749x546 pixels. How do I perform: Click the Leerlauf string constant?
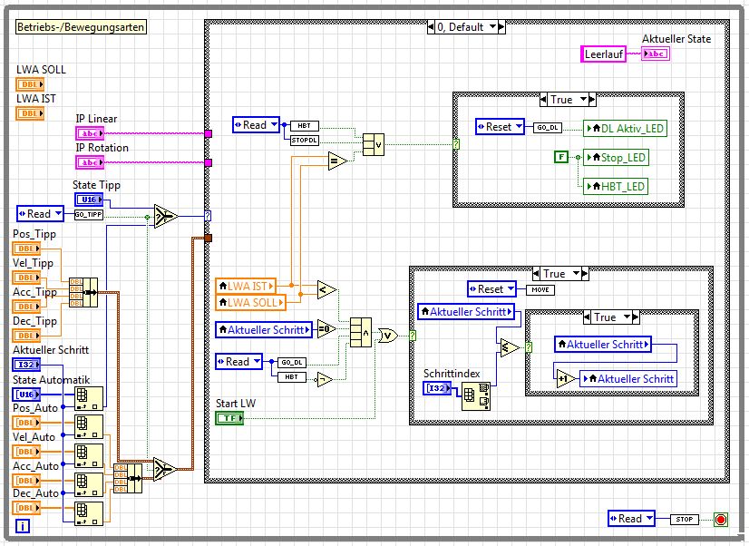603,54
